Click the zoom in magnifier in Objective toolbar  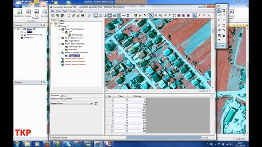coord(156,16)
